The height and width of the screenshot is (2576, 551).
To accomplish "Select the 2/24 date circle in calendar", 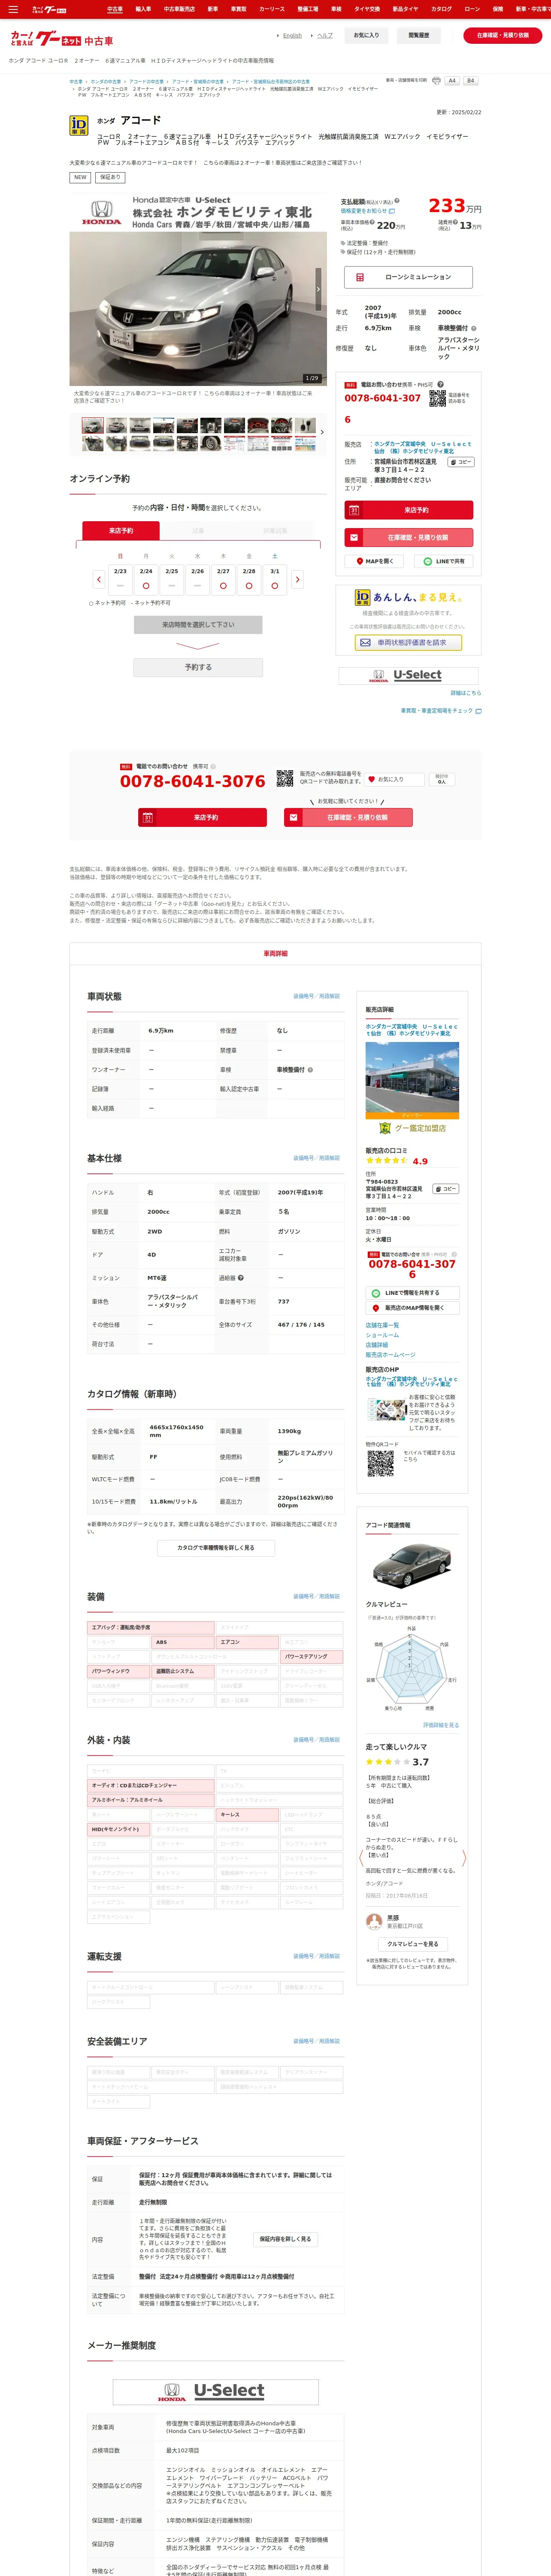I will click(146, 585).
